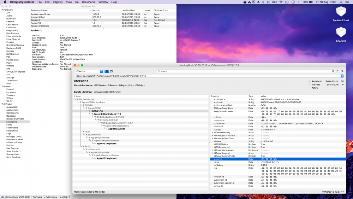353x199 pixels.
Task: Sort by Obtained from column
Action: point(164,10)
